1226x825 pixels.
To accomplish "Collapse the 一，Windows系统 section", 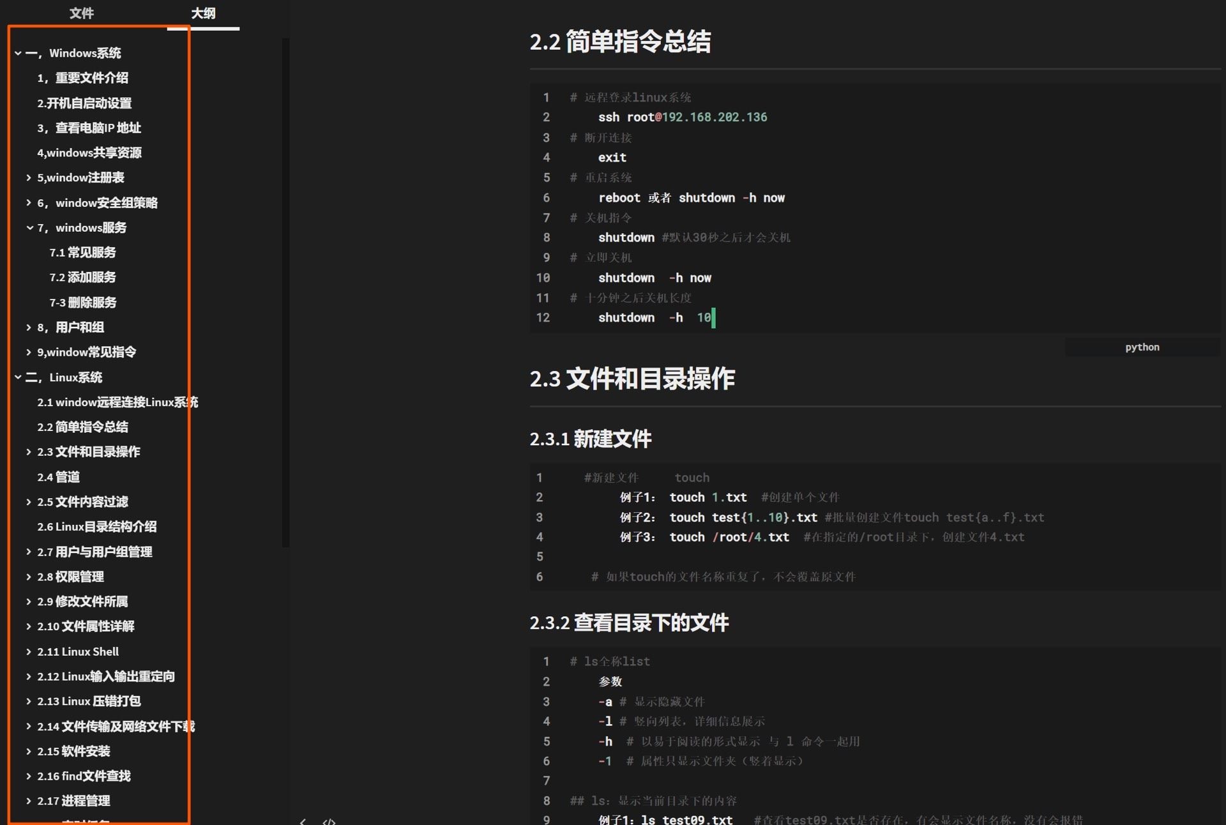I will pos(18,53).
